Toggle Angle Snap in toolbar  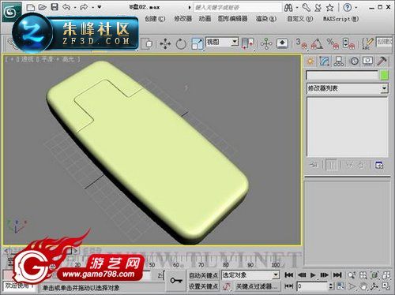[317, 43]
